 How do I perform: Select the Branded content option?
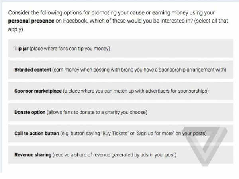click(121, 70)
